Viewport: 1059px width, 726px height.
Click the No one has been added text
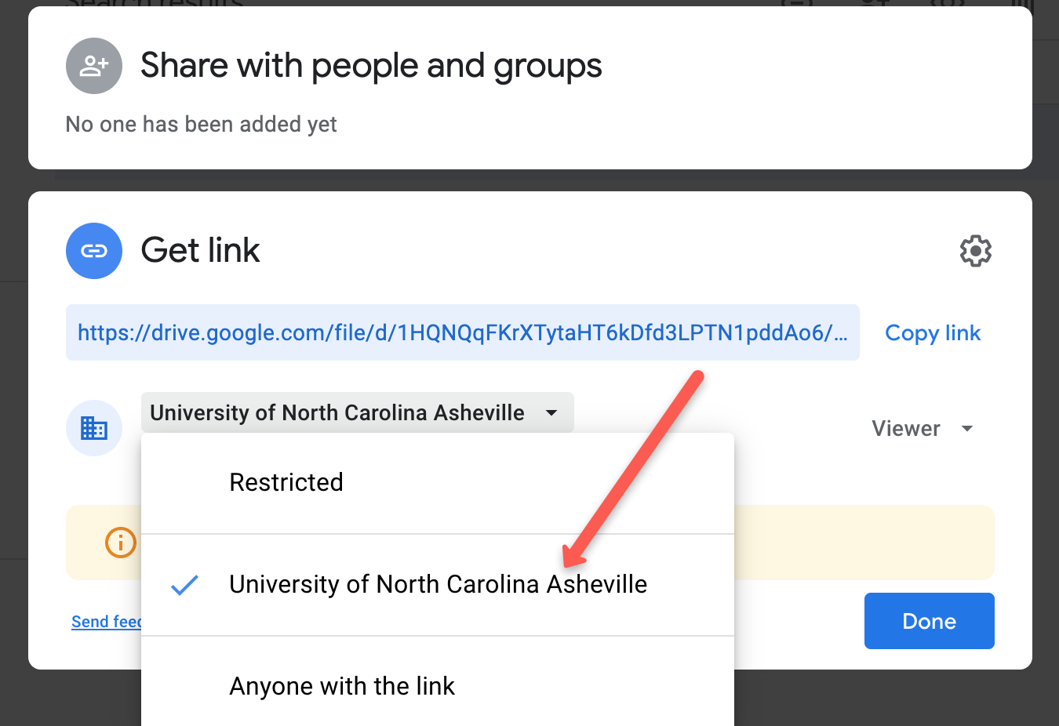tap(201, 125)
